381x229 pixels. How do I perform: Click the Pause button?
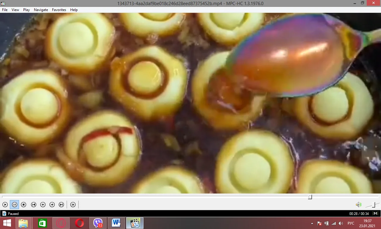click(14, 205)
